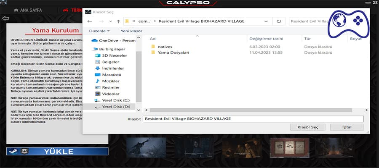Expand the recent locations chevron
Viewport: 379px width, 168px height.
point(110,21)
